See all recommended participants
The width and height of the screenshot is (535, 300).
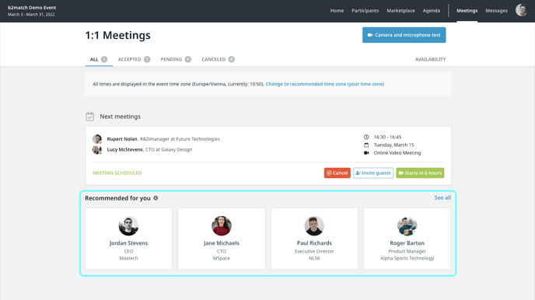[x=442, y=197]
